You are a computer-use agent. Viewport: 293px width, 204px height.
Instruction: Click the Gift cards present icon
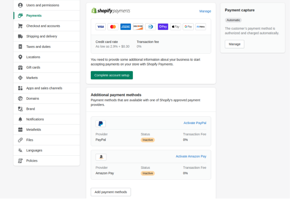point(20,68)
